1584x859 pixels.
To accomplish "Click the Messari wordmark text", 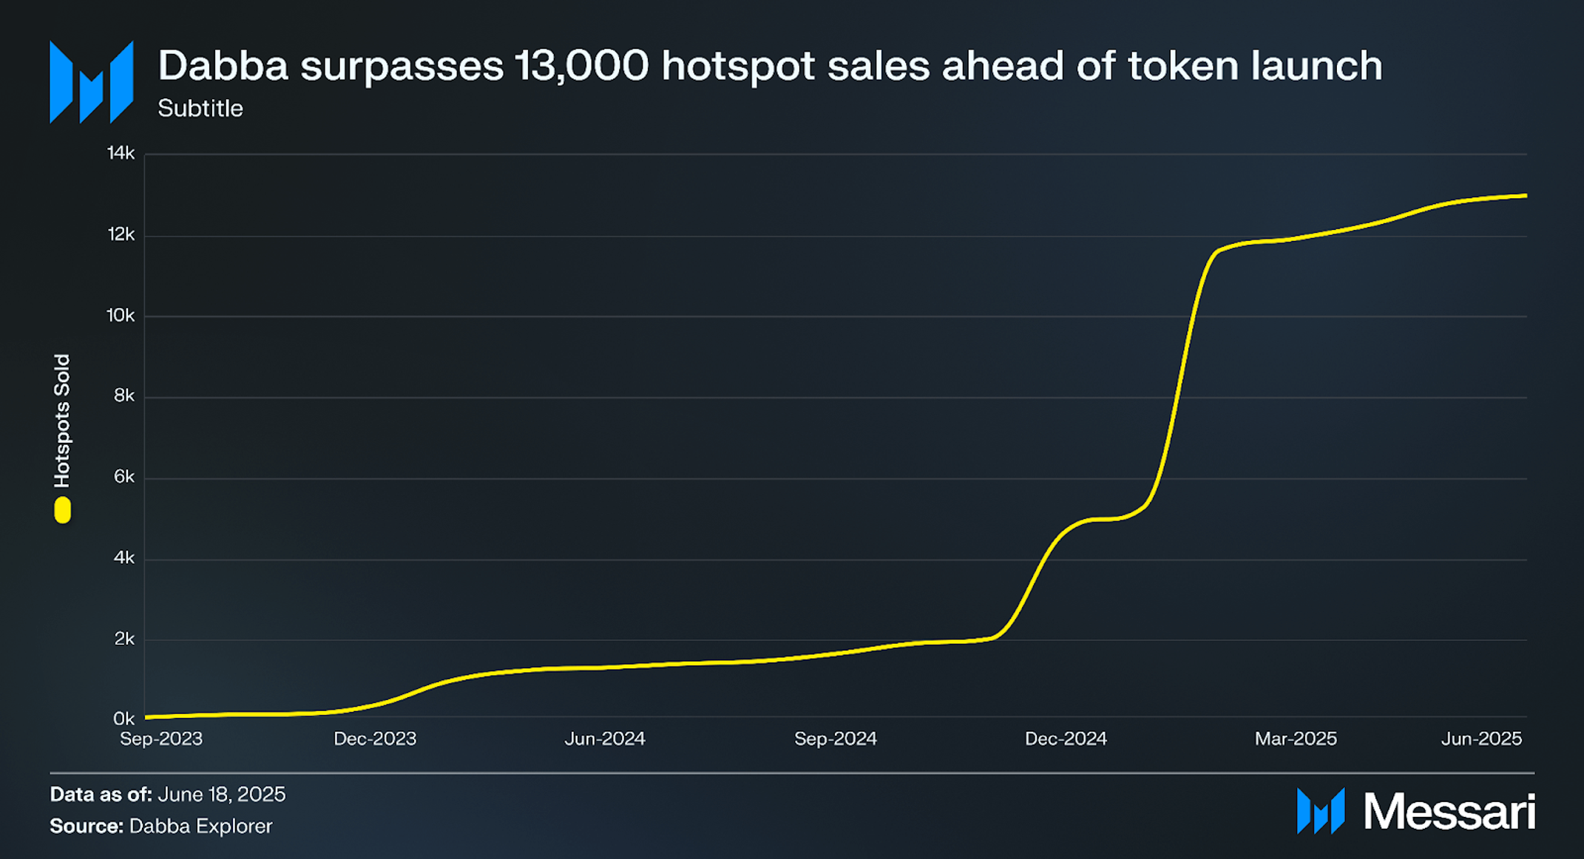I will point(1449,812).
